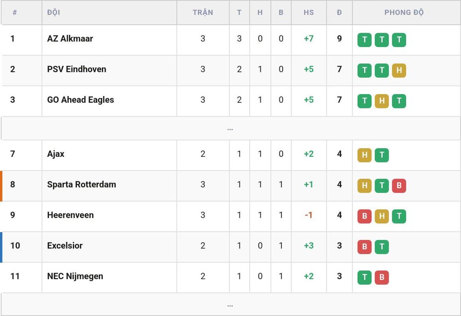The width and height of the screenshot is (461, 316).
Task: Click PSV Eindhoven's yellow H form badge
Action: click(399, 70)
